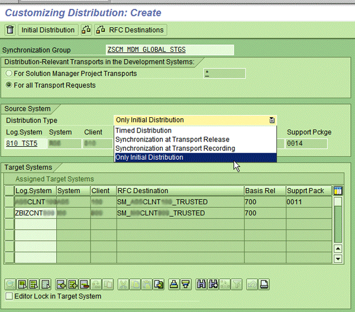Image resolution: width=355 pixels, height=312 pixels.
Task: Click the greyed Paste clipboard icon
Action: [x=147, y=284]
